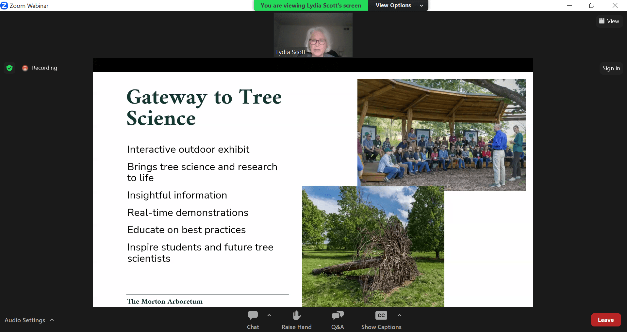
Task: Click the text Inspire students and future tree
Action: (x=200, y=247)
